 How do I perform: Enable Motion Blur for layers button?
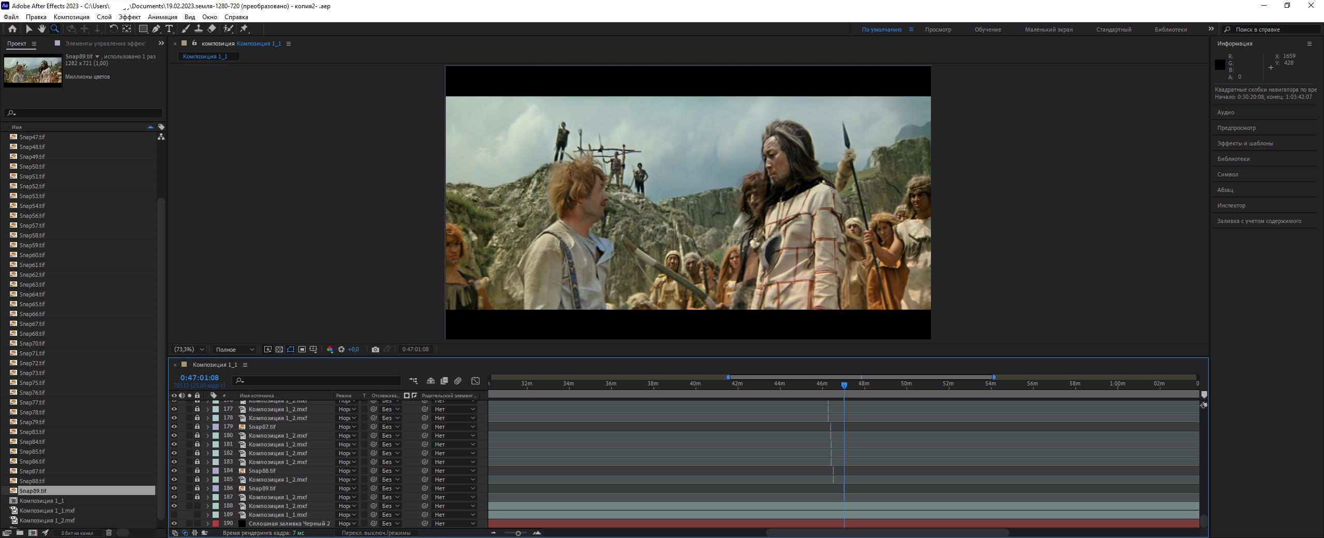pos(458,381)
